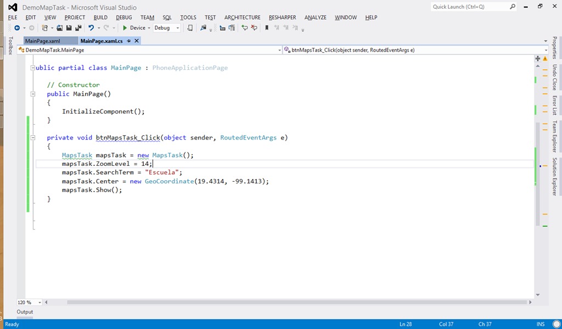Screen dimensions: 562x329
Task: Start debugging with the green Device play icon
Action: (126, 27)
